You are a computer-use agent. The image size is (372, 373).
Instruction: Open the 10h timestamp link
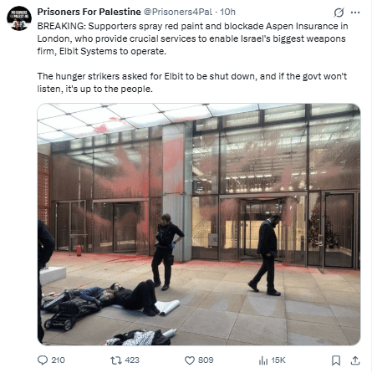(227, 12)
